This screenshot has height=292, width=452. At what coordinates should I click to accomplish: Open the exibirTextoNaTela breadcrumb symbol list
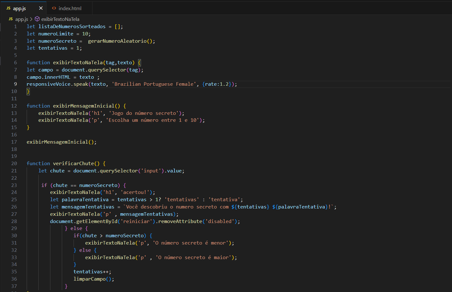(60, 19)
